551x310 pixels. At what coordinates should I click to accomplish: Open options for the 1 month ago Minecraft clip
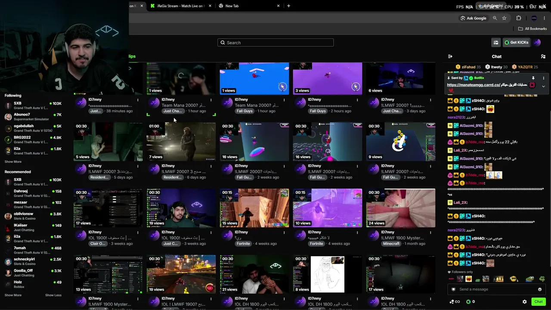[430, 232]
